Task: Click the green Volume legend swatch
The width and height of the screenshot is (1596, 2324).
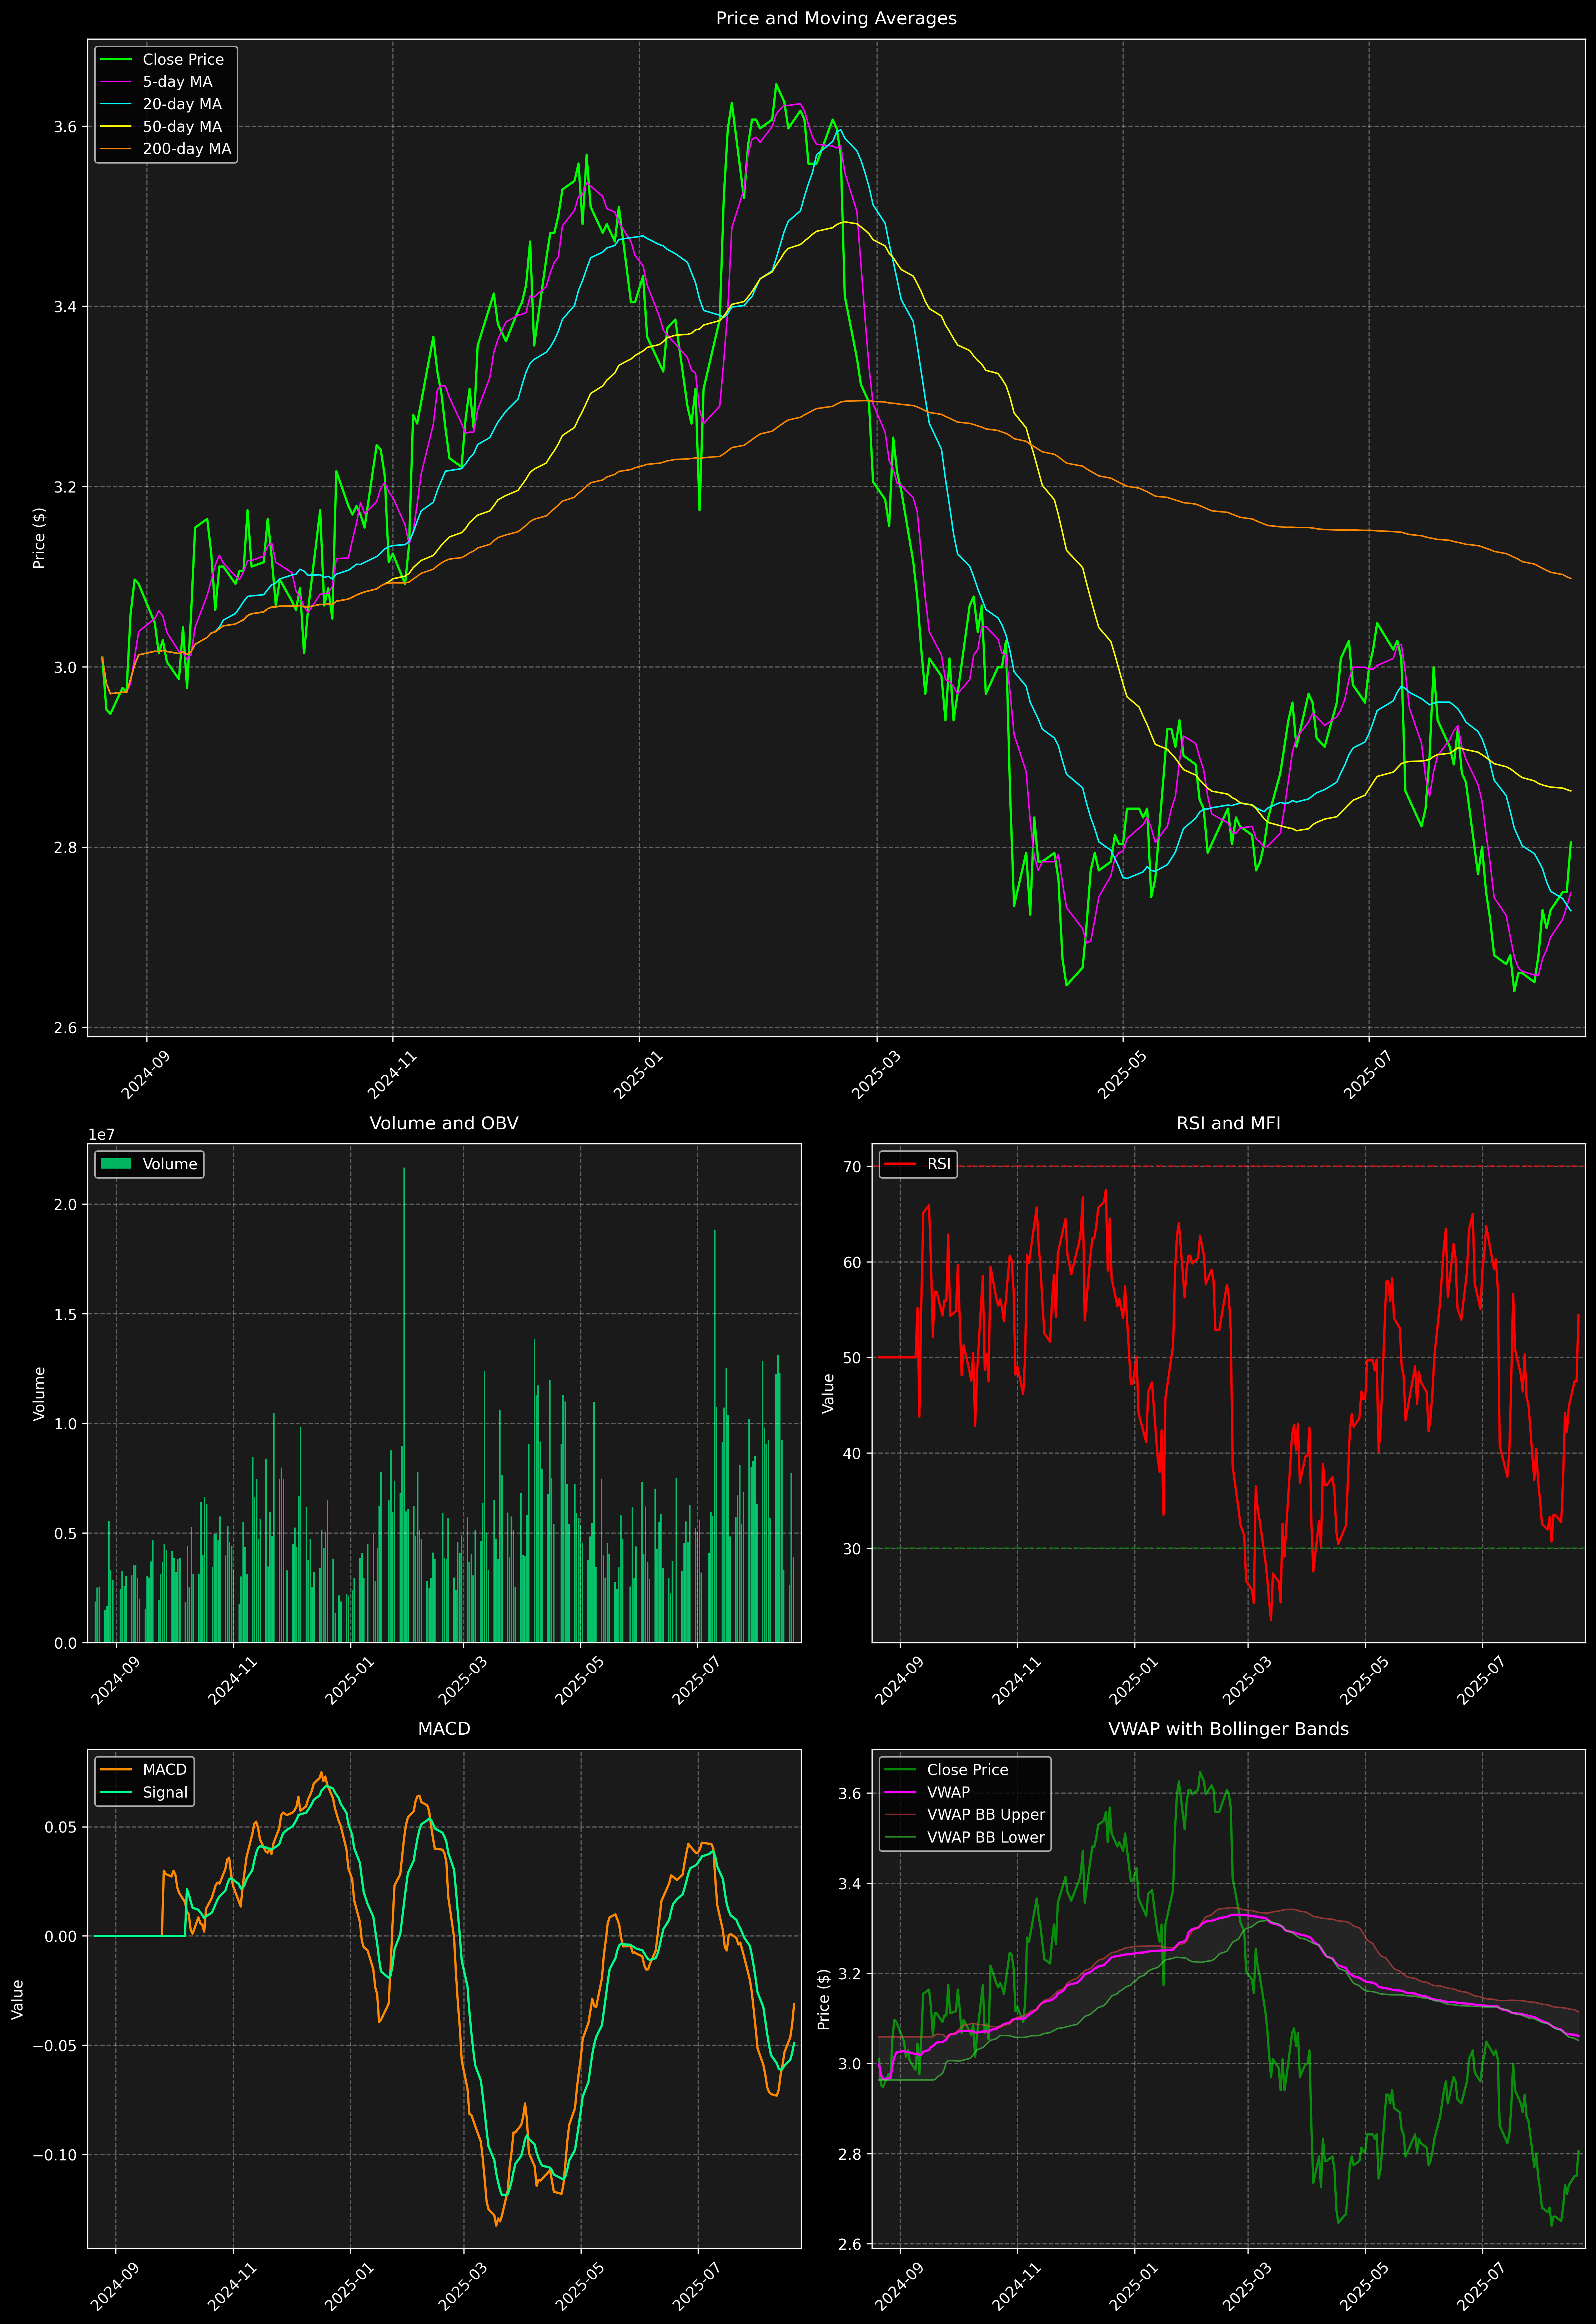Action: (116, 1164)
